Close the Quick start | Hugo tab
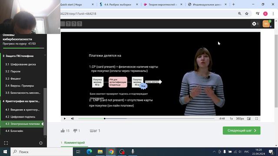 (x=93, y=4)
